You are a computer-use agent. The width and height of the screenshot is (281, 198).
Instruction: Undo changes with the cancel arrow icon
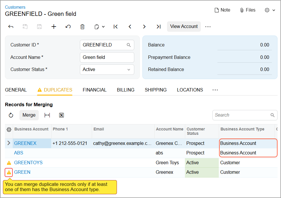(x=68, y=27)
